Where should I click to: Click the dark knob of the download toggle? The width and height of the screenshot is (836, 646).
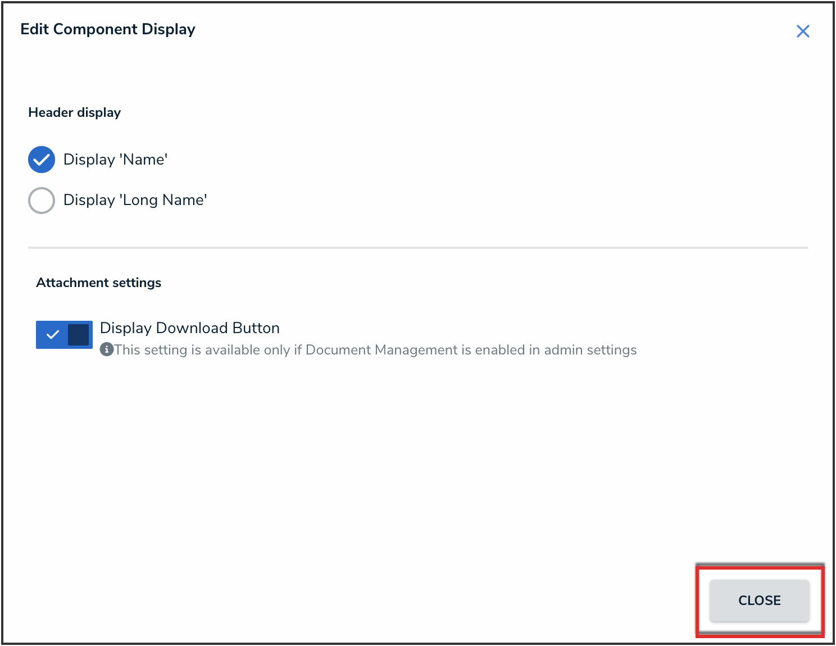79,335
